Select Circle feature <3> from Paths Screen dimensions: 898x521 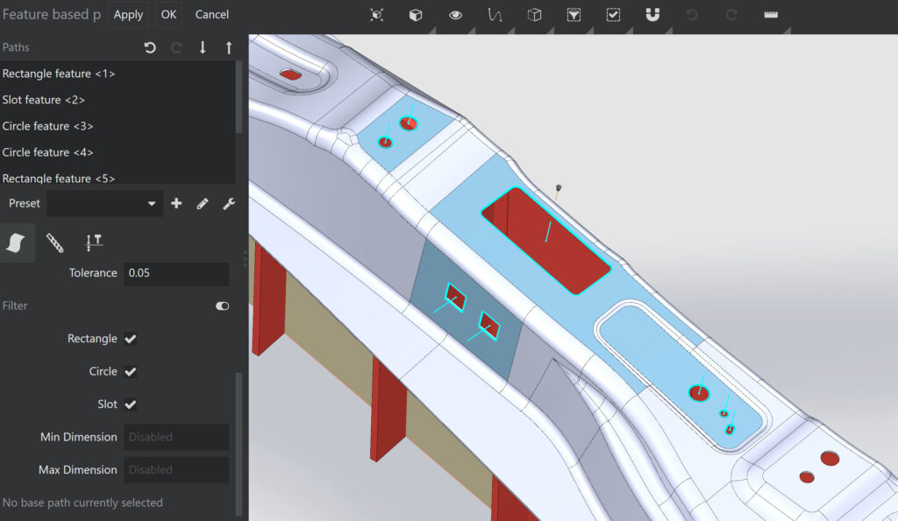48,126
